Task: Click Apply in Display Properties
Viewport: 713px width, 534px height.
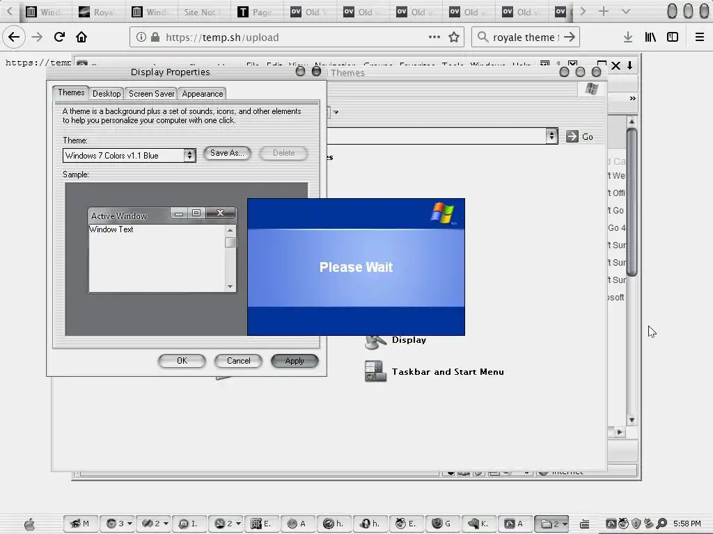Action: [295, 361]
